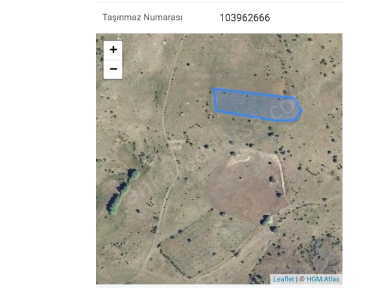Click the tree at the round field's bottom edge
This screenshot has width=384, height=288.
[x=266, y=220]
